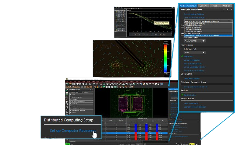Float the Analysis Workflows panel with the pin icon
The width and height of the screenshot is (241, 153).
[x=228, y=10]
